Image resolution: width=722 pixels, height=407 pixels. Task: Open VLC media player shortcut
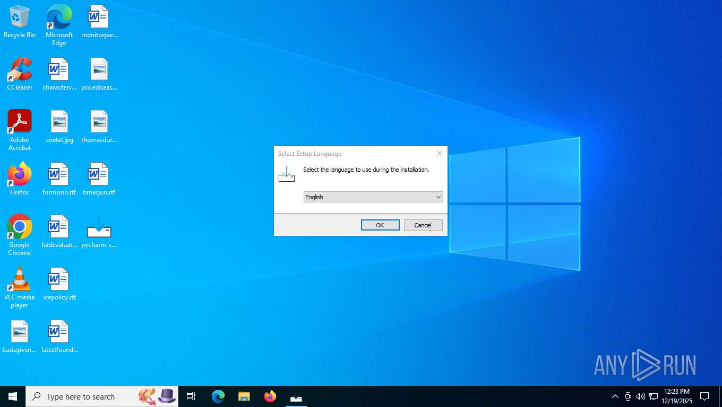pyautogui.click(x=20, y=288)
